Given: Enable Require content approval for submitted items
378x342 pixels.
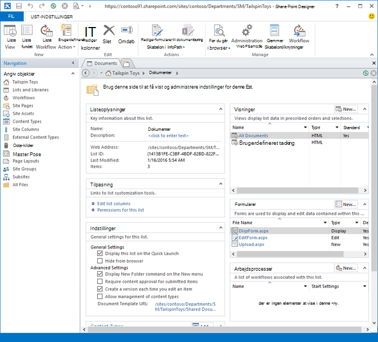Looking at the screenshot, I should pyautogui.click(x=100, y=281).
